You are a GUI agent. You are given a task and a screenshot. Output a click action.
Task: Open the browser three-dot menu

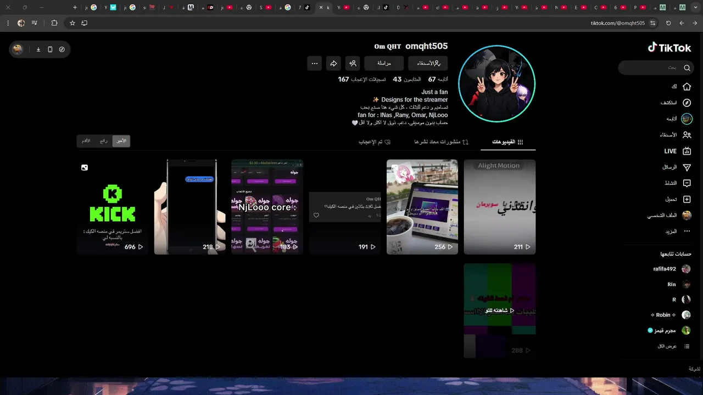8,23
